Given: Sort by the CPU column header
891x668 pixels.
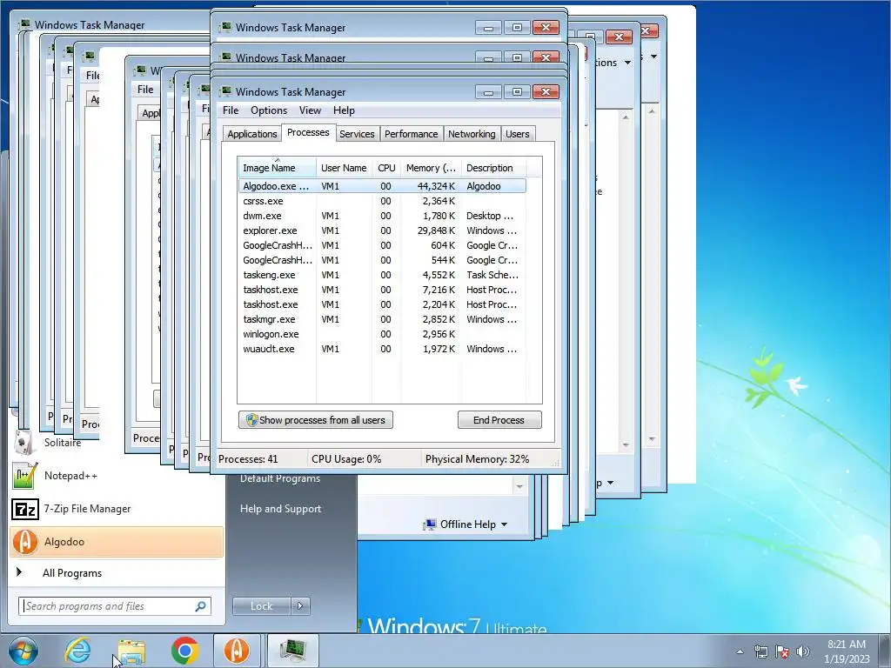Looking at the screenshot, I should coord(386,168).
